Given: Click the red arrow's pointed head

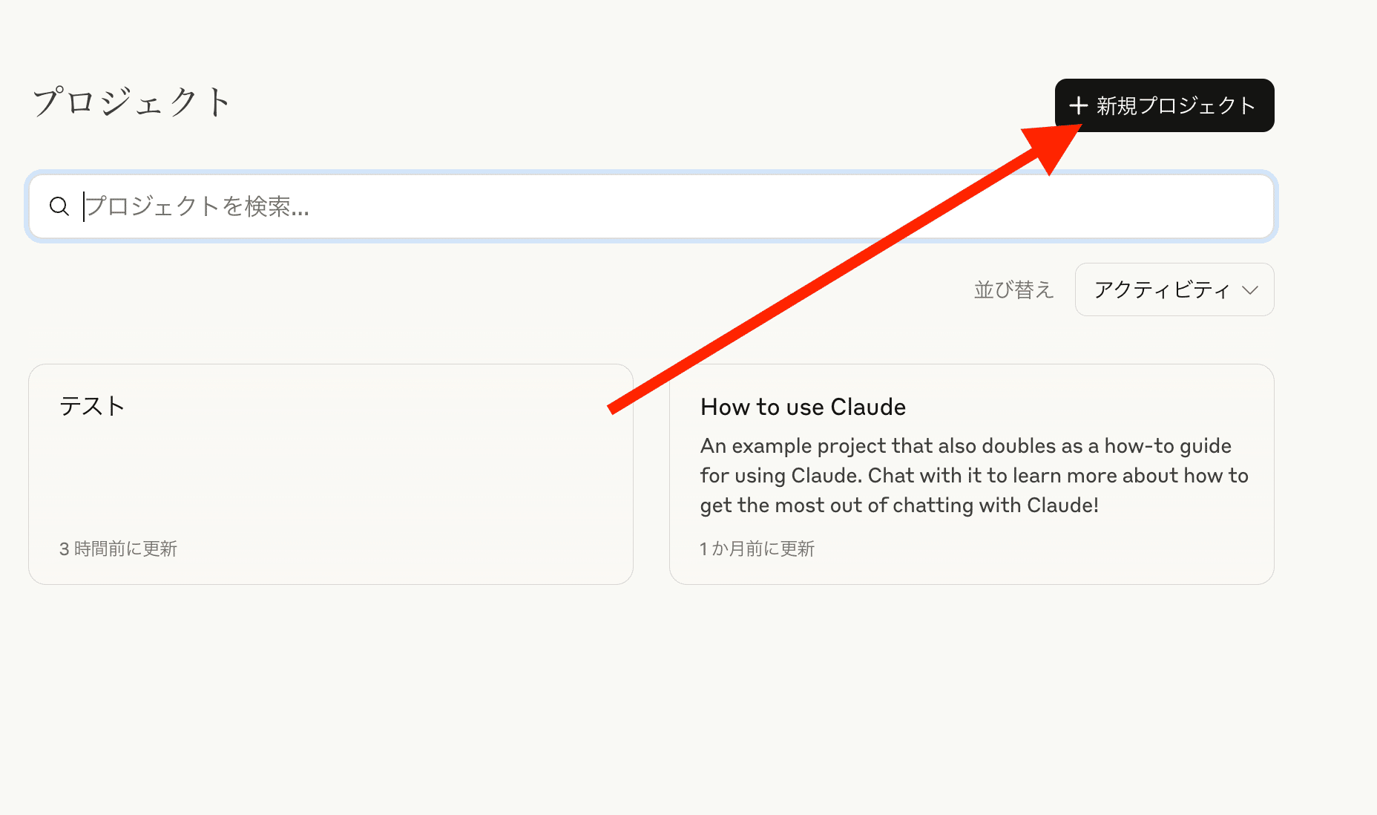Looking at the screenshot, I should pos(1054,145).
